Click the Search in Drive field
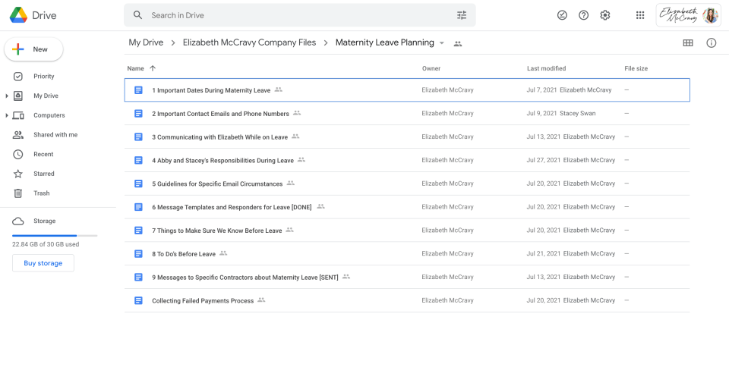The image size is (729, 386). tap(296, 15)
